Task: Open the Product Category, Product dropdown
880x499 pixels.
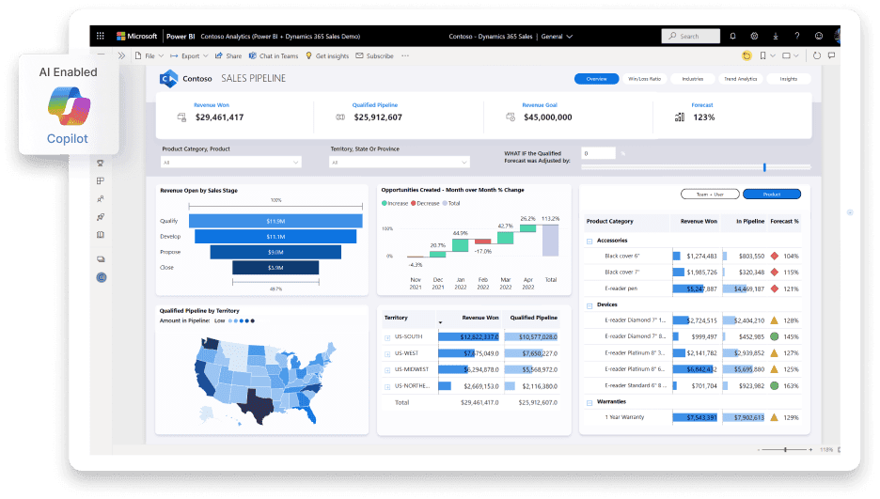Action: click(x=230, y=163)
